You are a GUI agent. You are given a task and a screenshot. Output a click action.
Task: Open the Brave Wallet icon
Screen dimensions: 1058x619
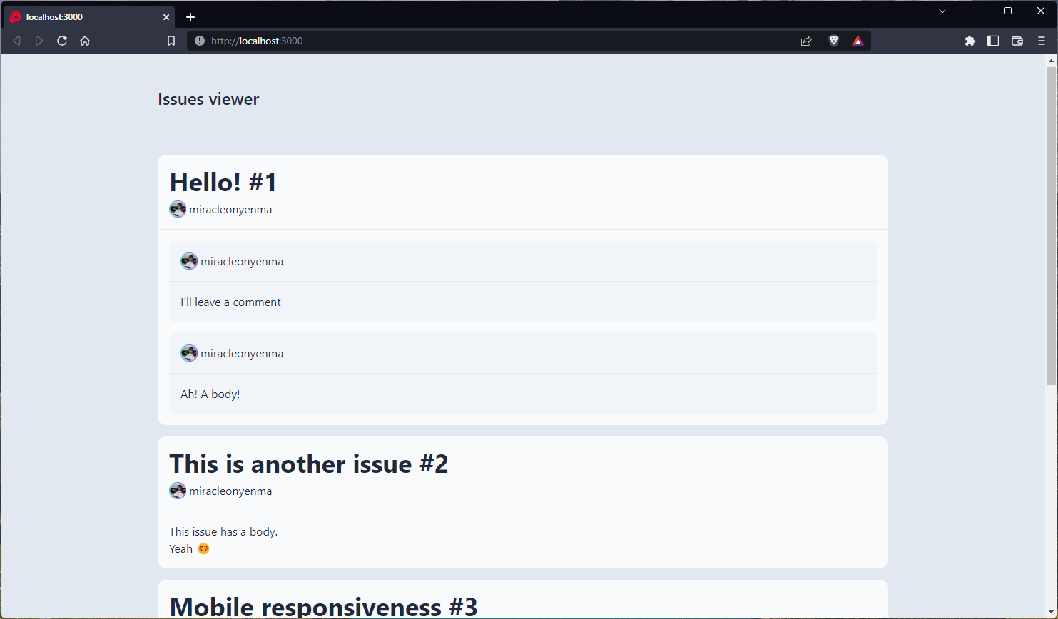point(1017,41)
